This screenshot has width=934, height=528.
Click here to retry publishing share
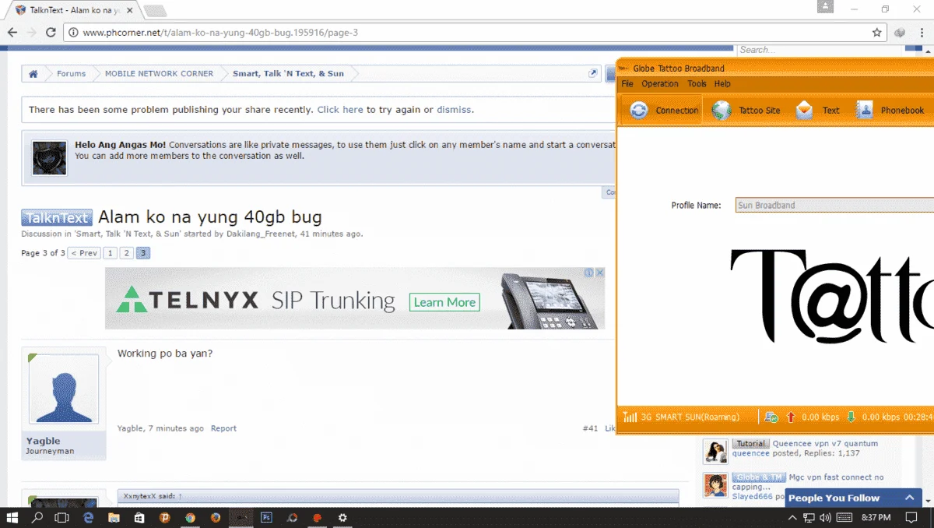[x=340, y=110]
